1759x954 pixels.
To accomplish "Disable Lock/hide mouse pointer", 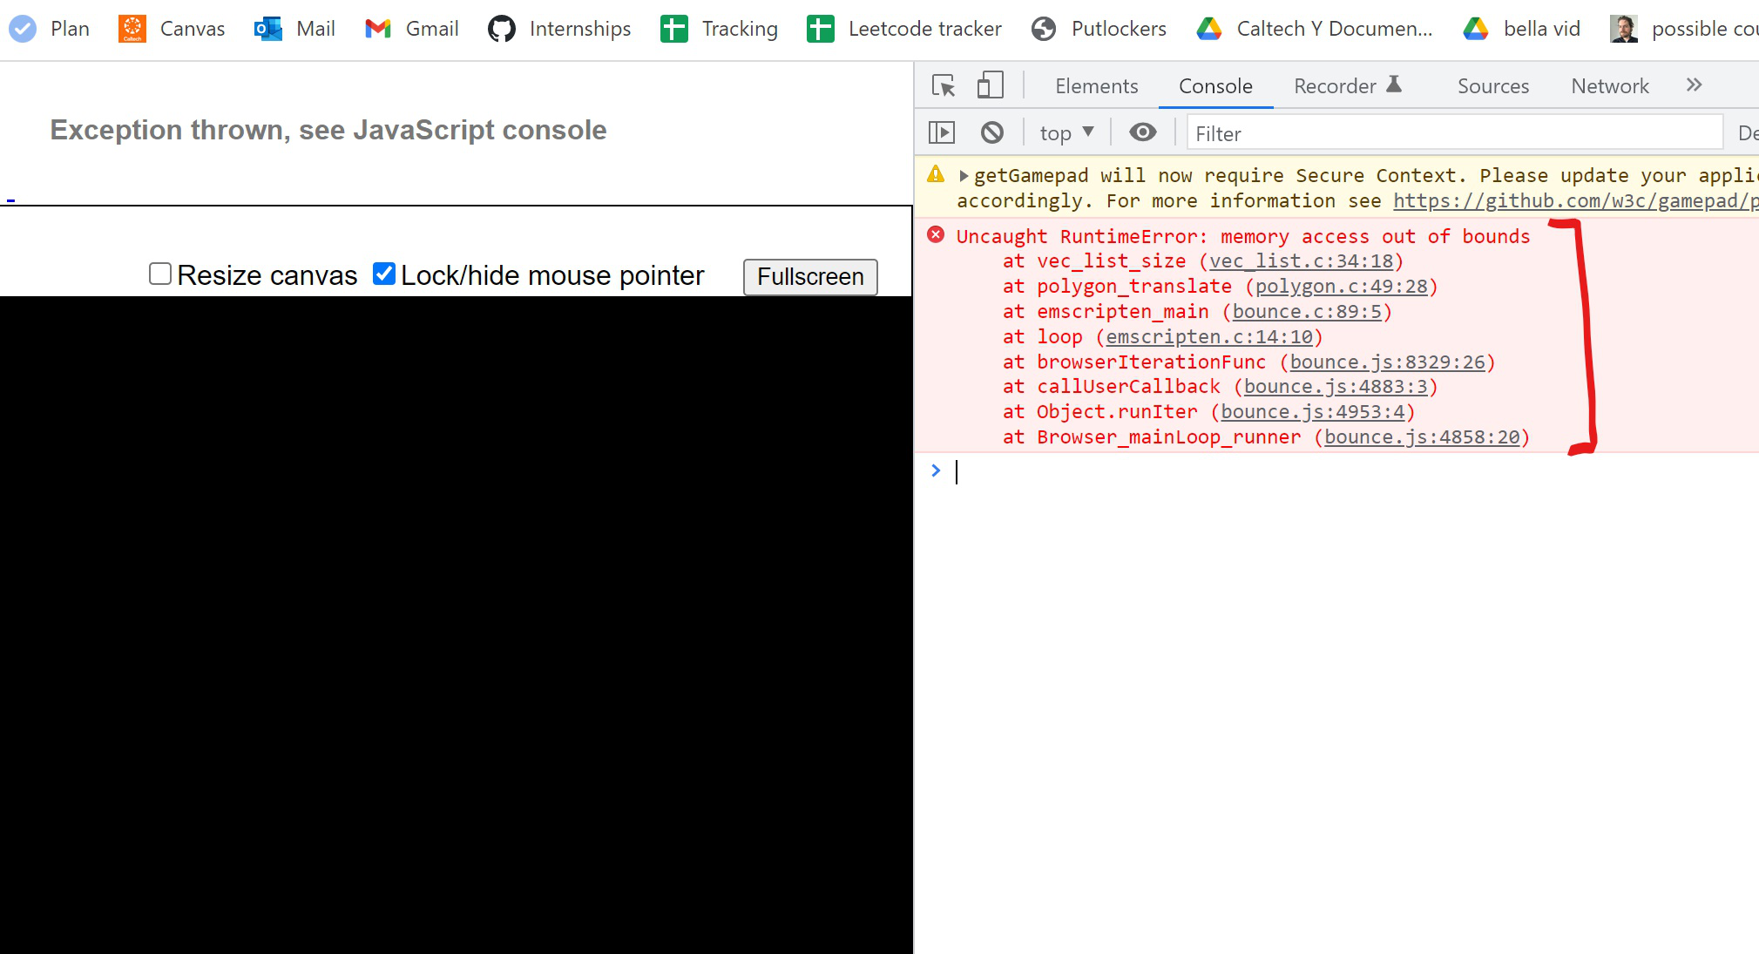I will (x=383, y=274).
